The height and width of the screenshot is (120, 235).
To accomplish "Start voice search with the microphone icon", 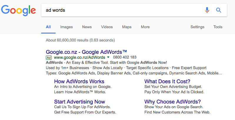I will tap(207, 10).
